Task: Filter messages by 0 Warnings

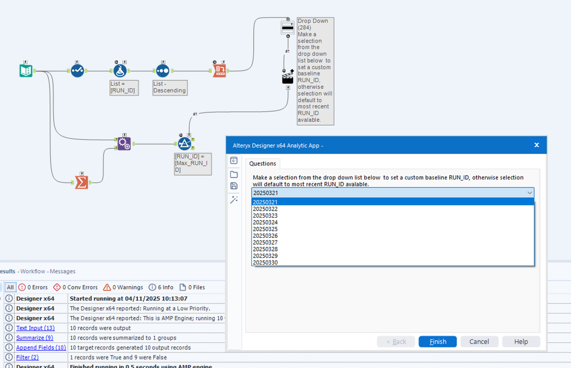Action: pyautogui.click(x=123, y=287)
